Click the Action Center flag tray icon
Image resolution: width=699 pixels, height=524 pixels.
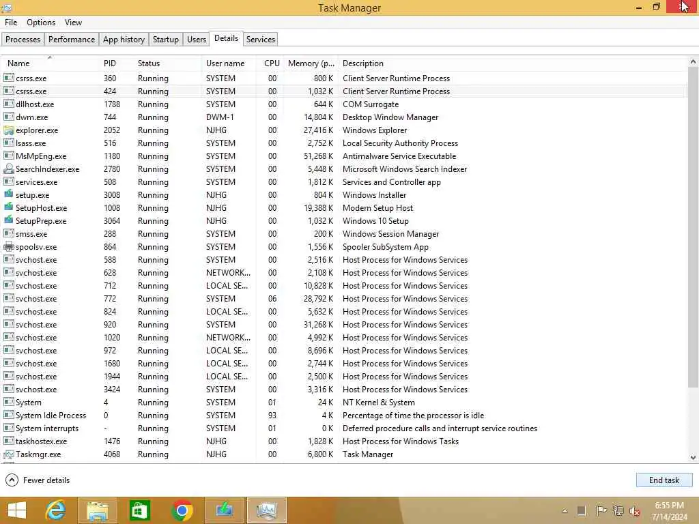601,510
